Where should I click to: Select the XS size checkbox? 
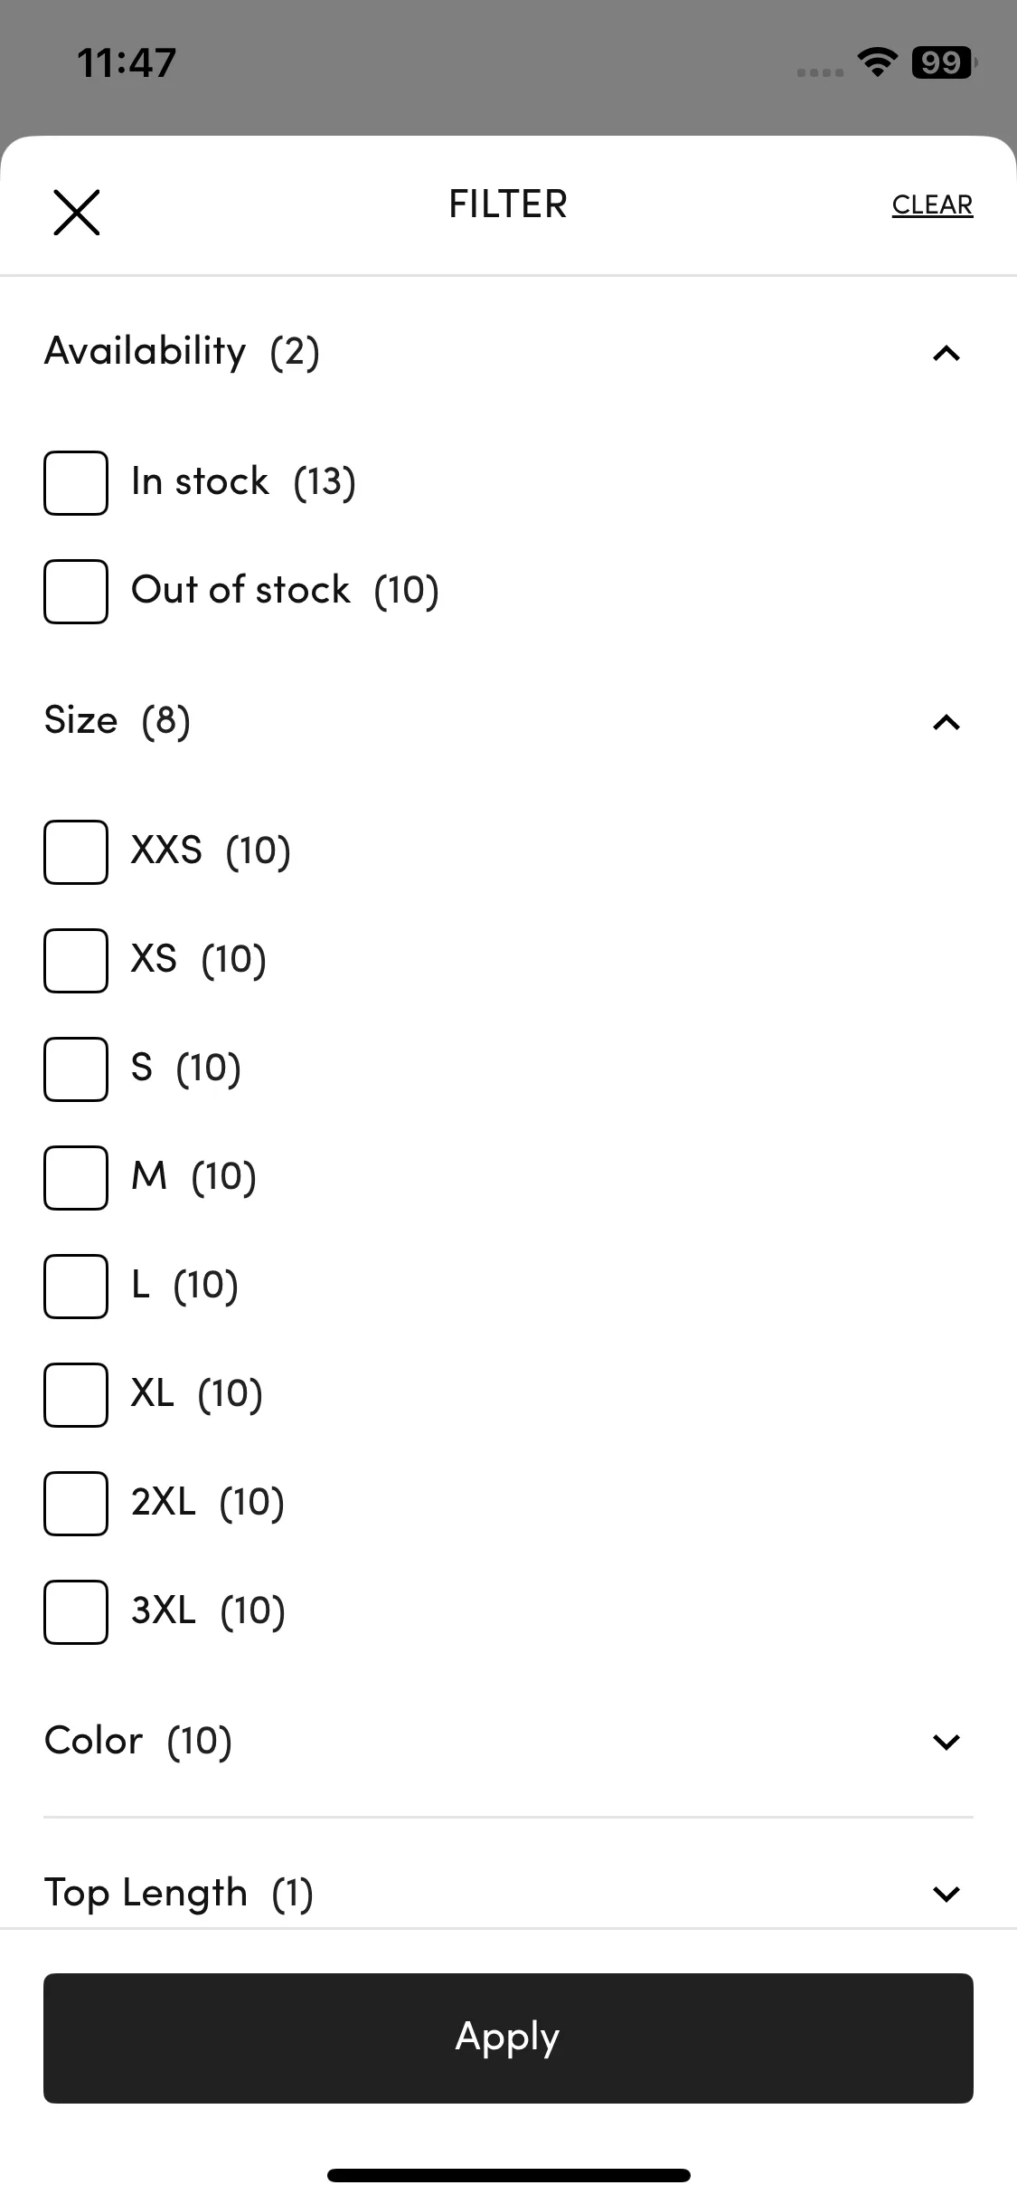[76, 961]
